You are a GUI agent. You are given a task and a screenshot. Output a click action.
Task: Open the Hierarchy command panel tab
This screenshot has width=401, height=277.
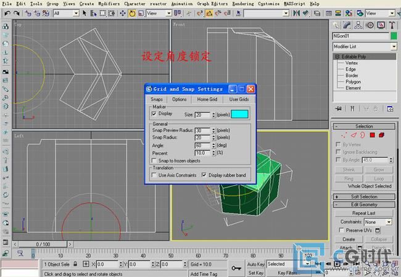coord(358,25)
